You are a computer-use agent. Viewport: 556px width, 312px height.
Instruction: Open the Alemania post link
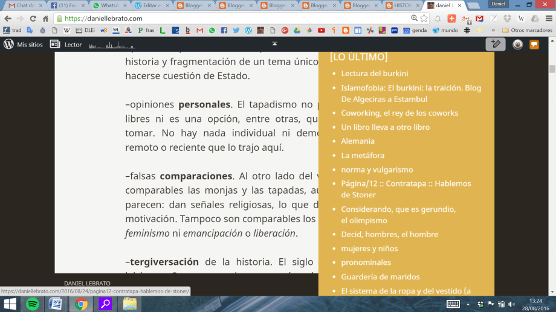pyautogui.click(x=357, y=141)
